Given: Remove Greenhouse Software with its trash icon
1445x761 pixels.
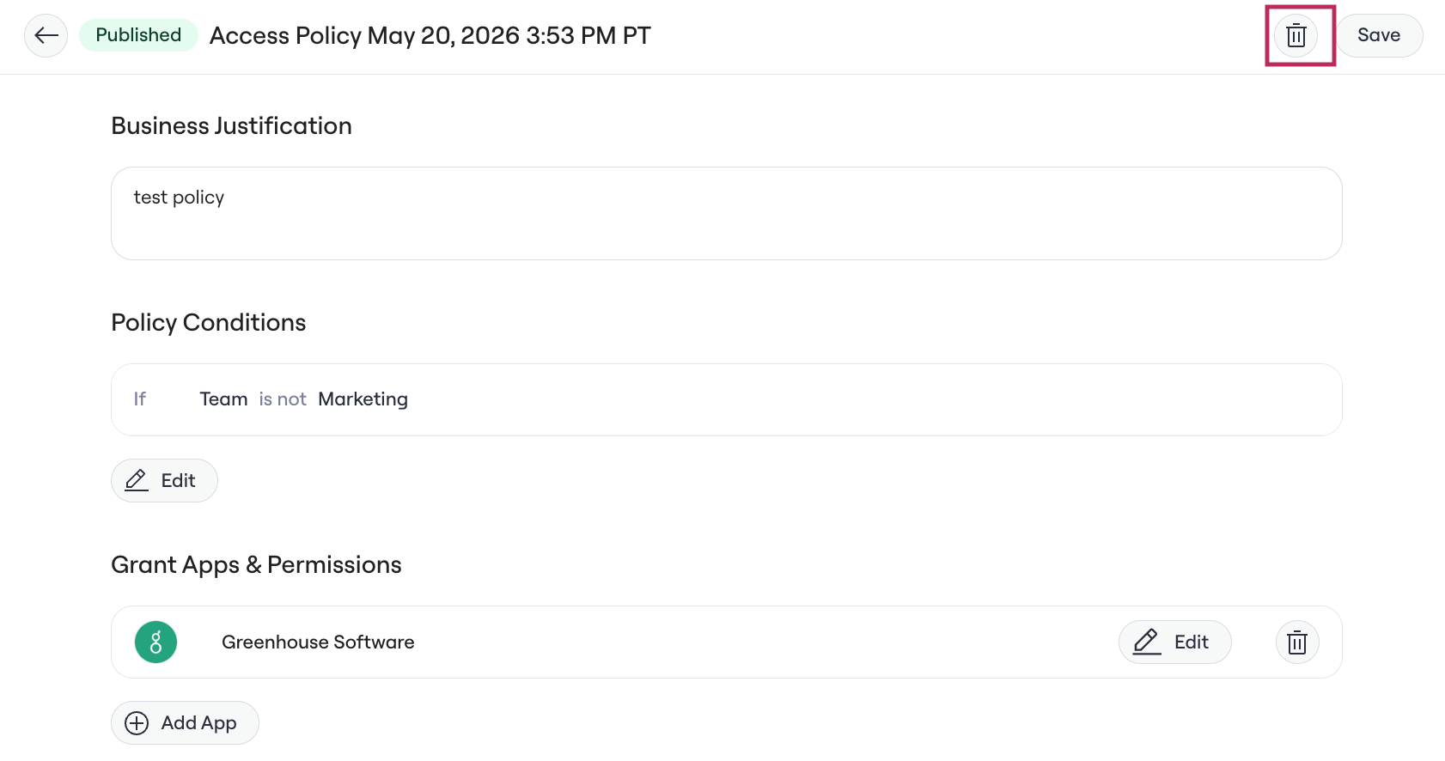Looking at the screenshot, I should (1297, 642).
